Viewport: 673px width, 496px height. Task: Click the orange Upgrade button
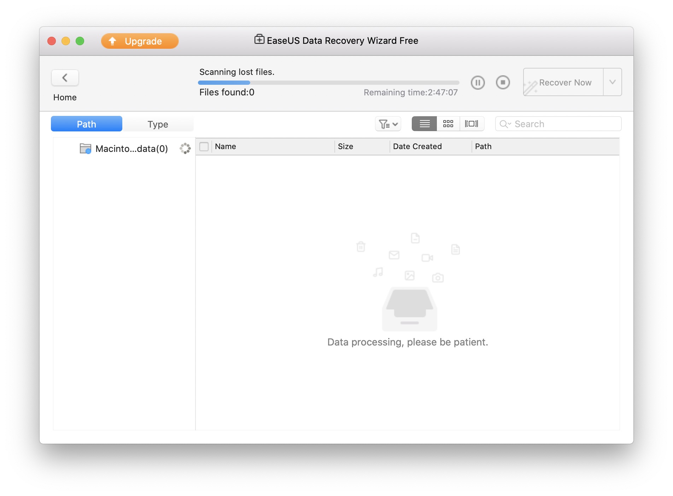point(140,41)
